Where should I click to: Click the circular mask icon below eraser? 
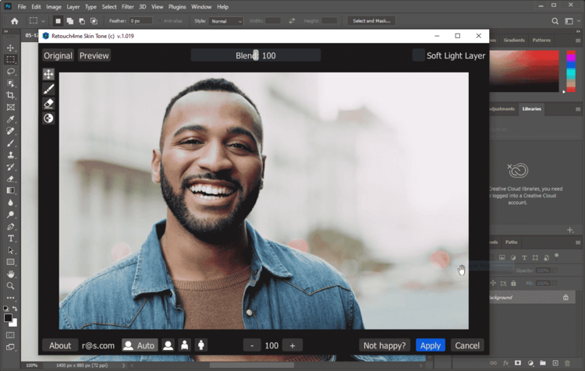pos(48,118)
